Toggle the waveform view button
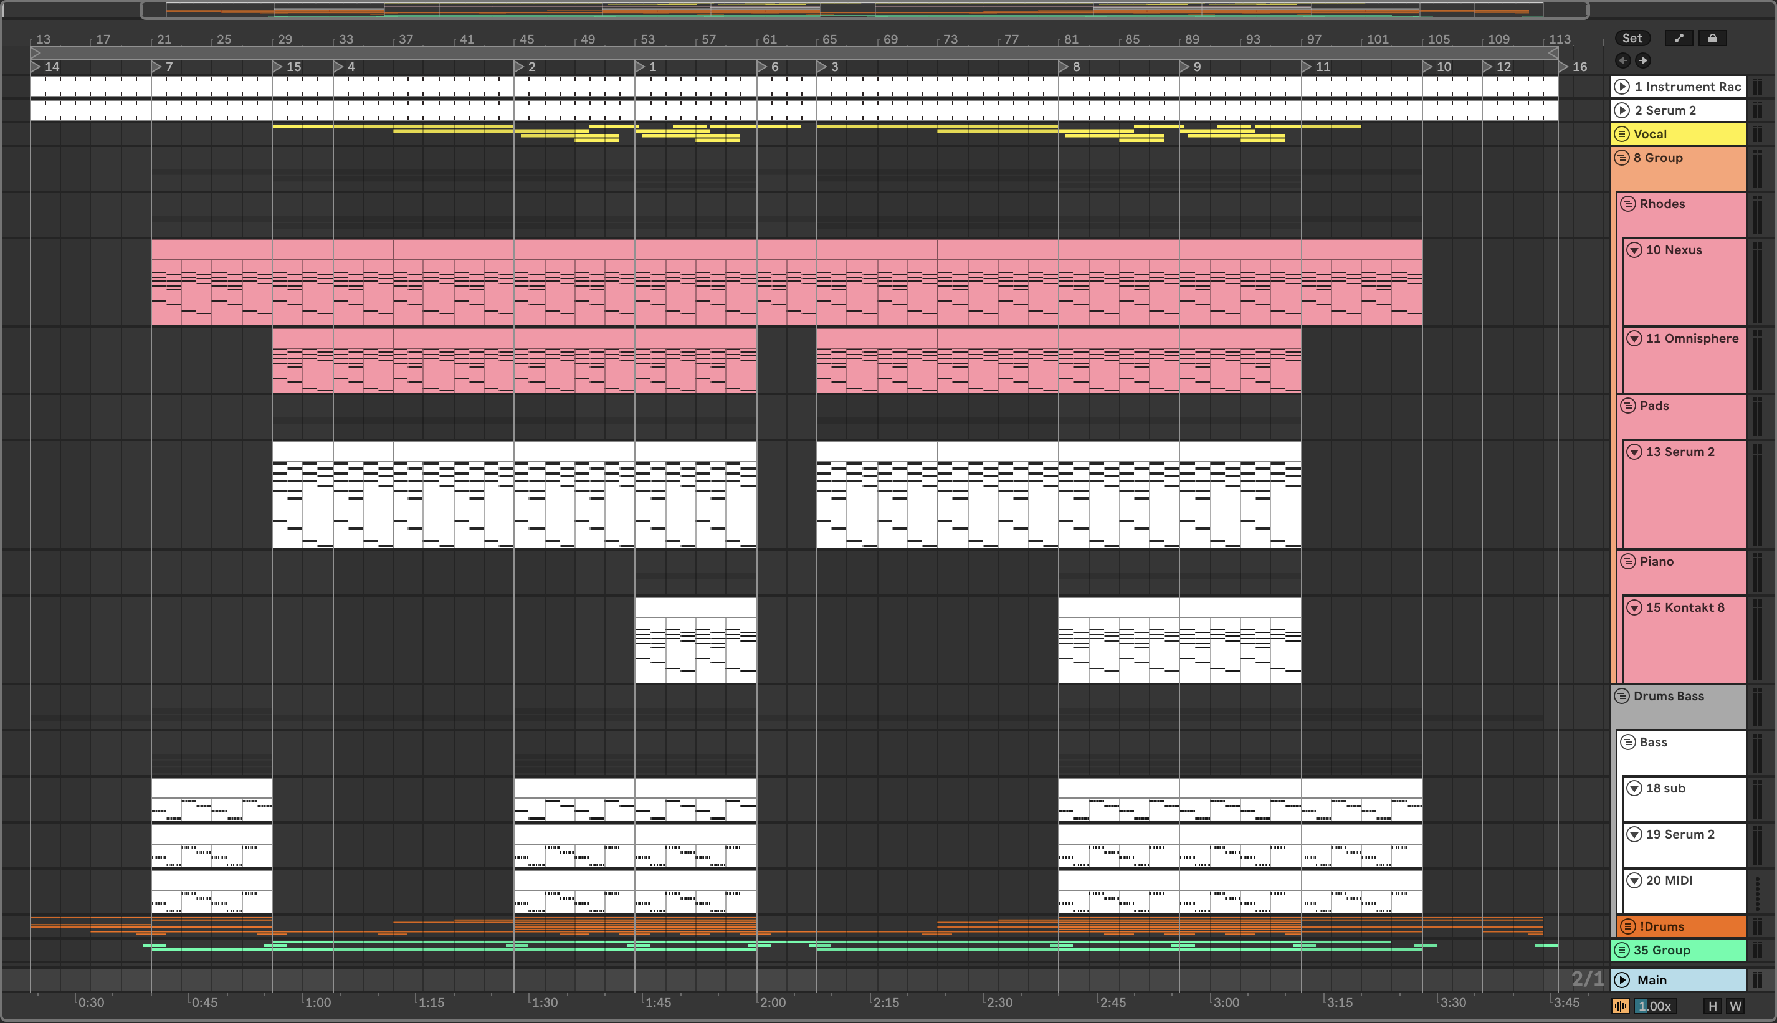Viewport: 1777px width, 1023px height. (x=1621, y=1006)
